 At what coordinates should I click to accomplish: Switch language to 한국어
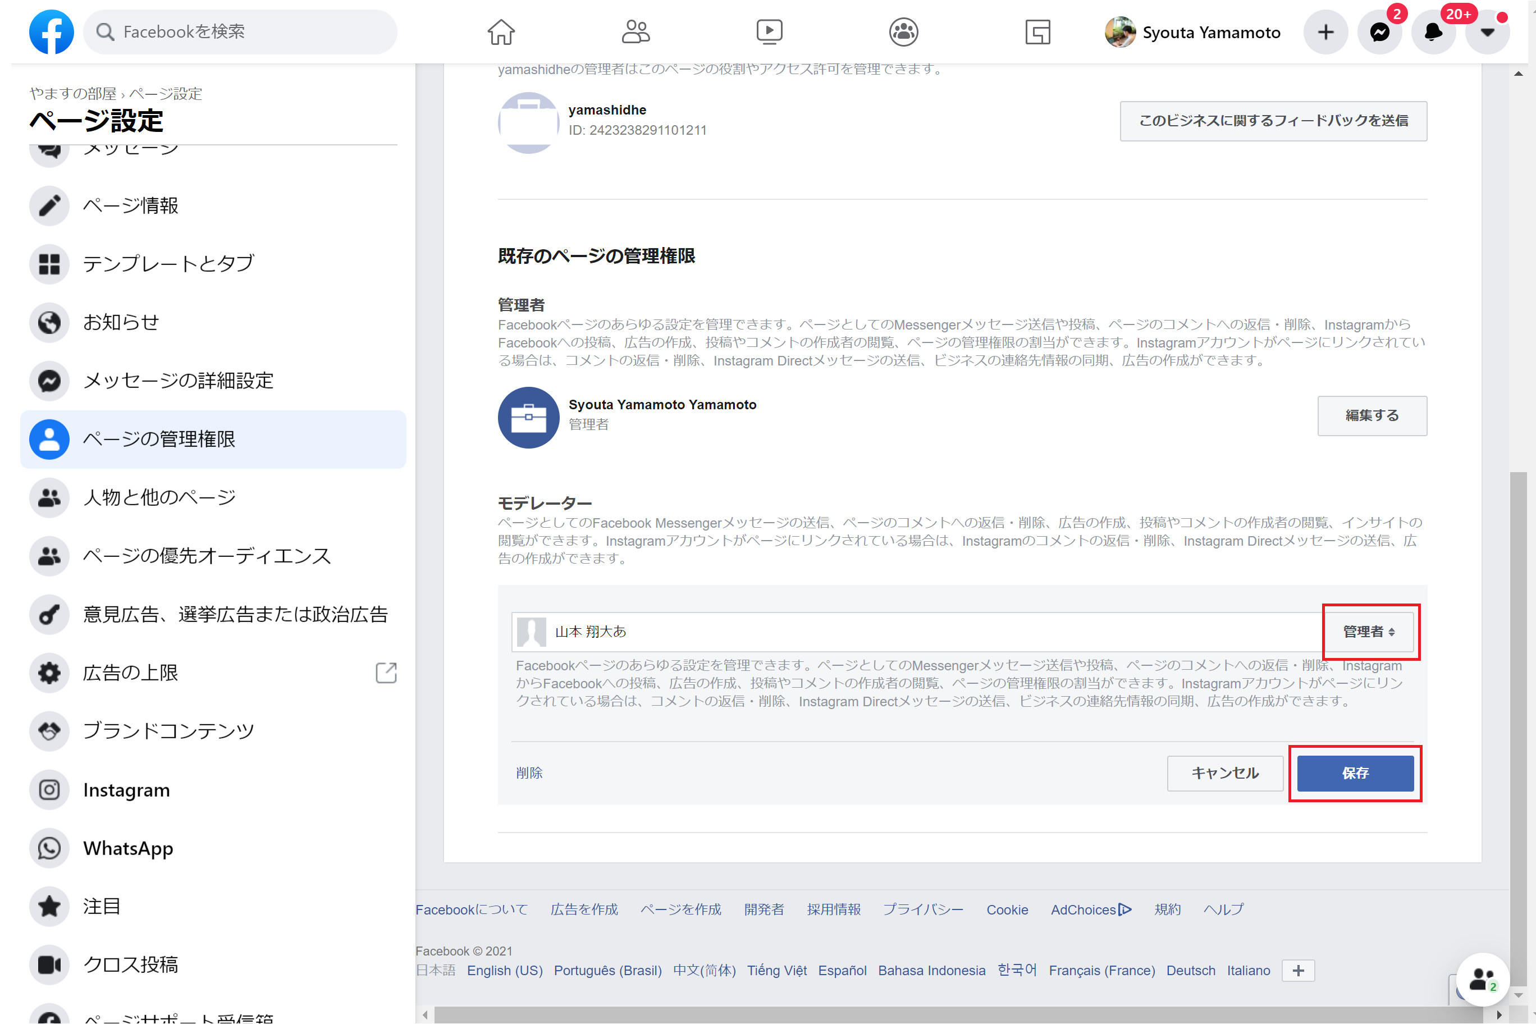click(x=1017, y=971)
